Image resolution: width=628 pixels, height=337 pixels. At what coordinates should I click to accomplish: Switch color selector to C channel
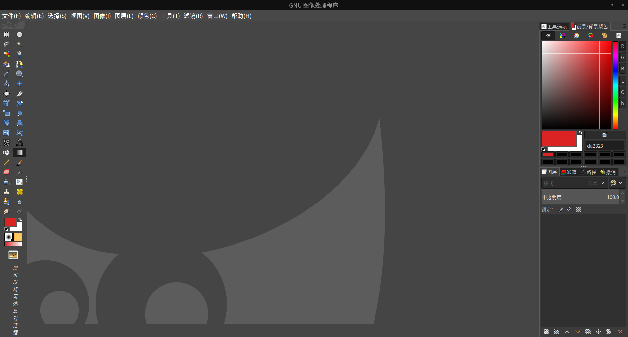pos(623,92)
